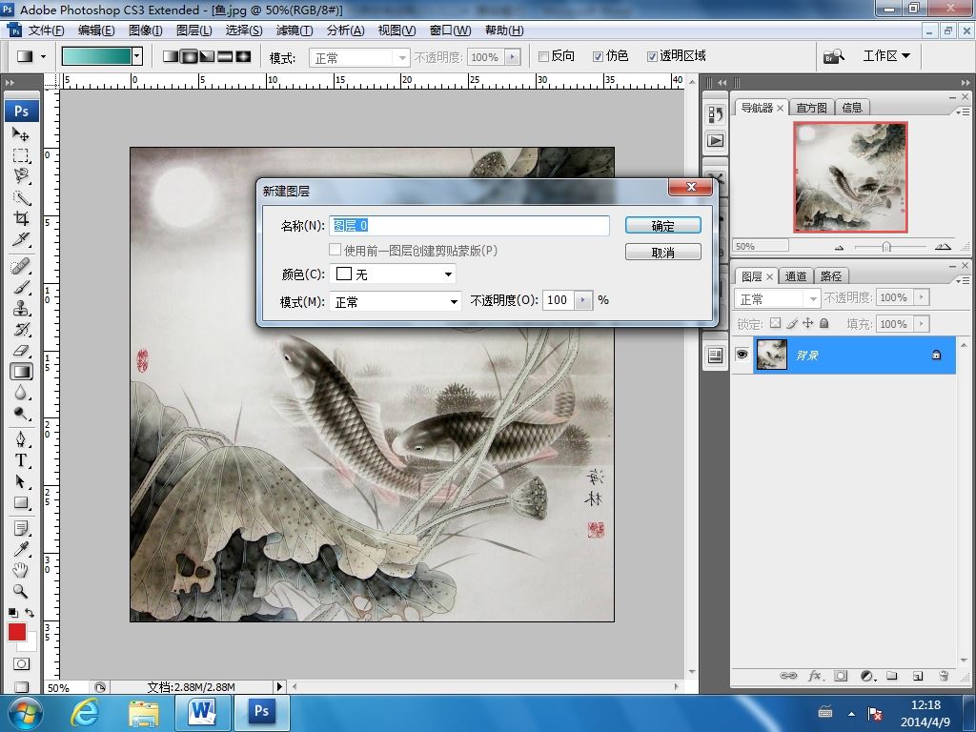This screenshot has height=732, width=976.
Task: Open the dialog opacity slider arrow
Action: point(582,300)
